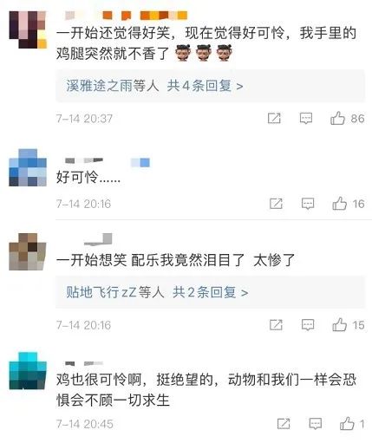Screen dimensions: 372x443
Task: Tap the thumbs-up beside 16 likes
Action: pos(339,204)
